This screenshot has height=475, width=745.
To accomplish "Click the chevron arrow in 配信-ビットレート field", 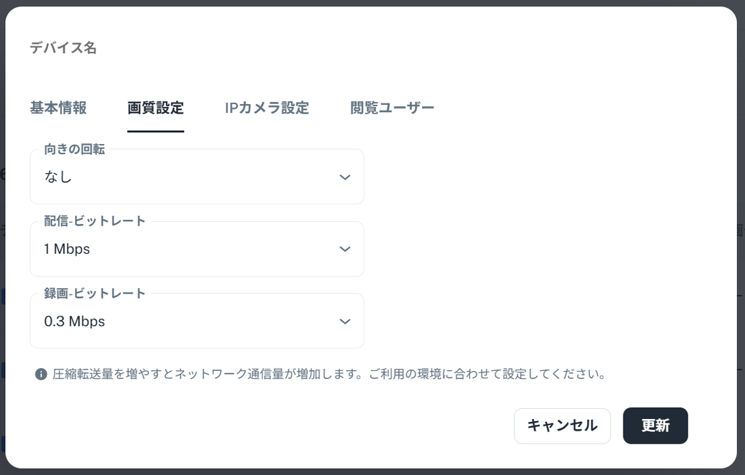I will point(345,249).
